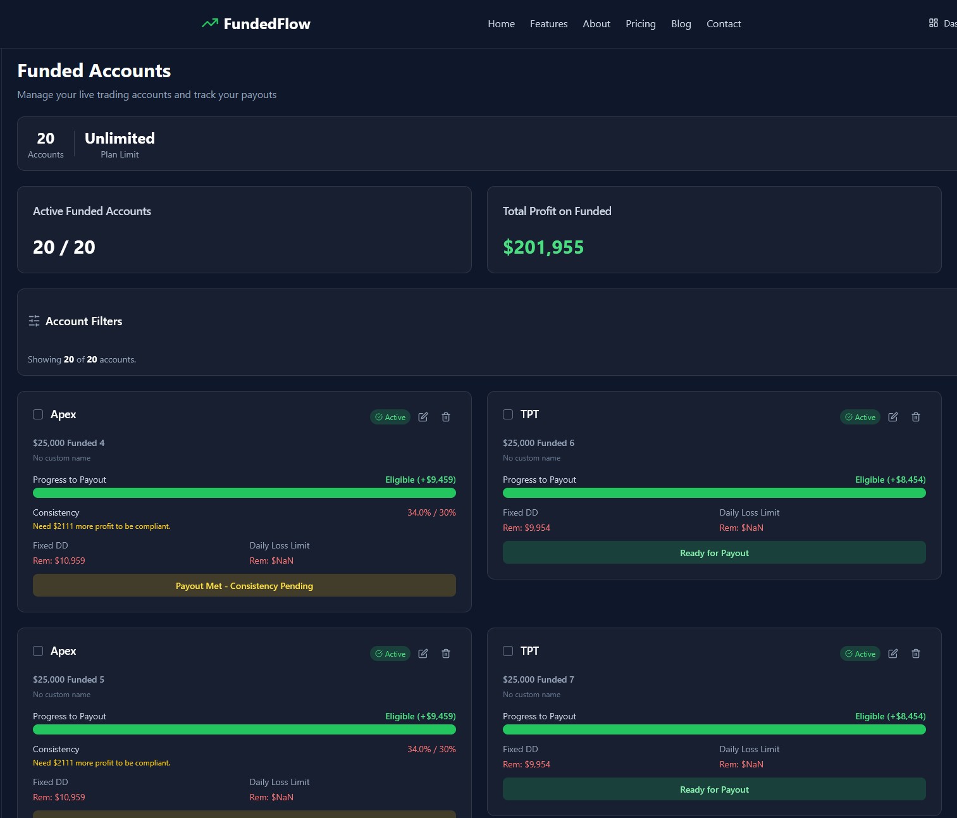The image size is (957, 818).
Task: Click the Active badge on Apex Funded 4
Action: [390, 417]
